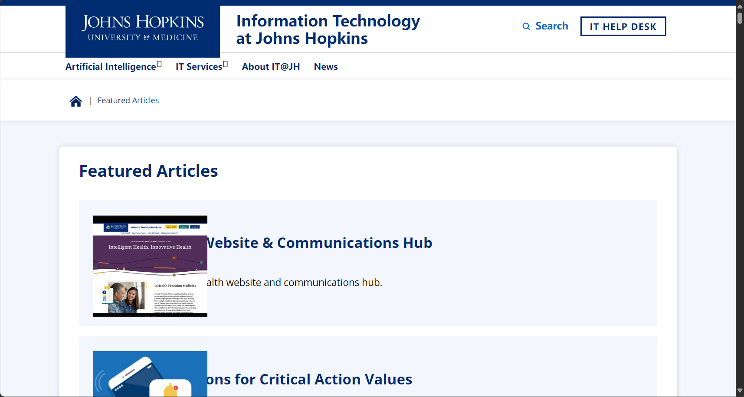This screenshot has width=744, height=397.
Task: Open the phone notification article thumbnail
Action: click(150, 374)
